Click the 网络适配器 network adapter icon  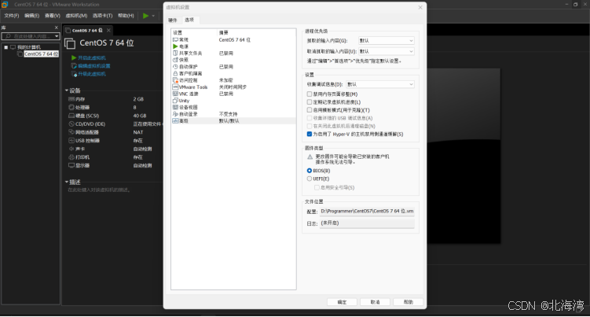(x=71, y=132)
